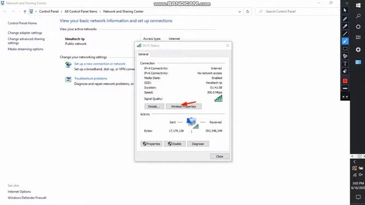The image size is (365, 205).
Task: Click the Wireless Properties button
Action: [x=184, y=106]
